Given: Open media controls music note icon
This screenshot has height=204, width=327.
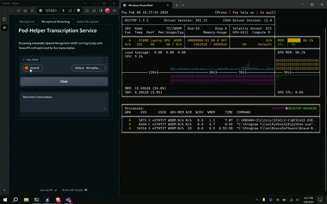Looking at the screenshot, I should pyautogui.click(x=94, y=11).
